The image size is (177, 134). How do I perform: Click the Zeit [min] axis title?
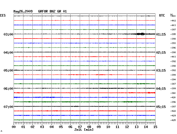[x=84, y=130]
